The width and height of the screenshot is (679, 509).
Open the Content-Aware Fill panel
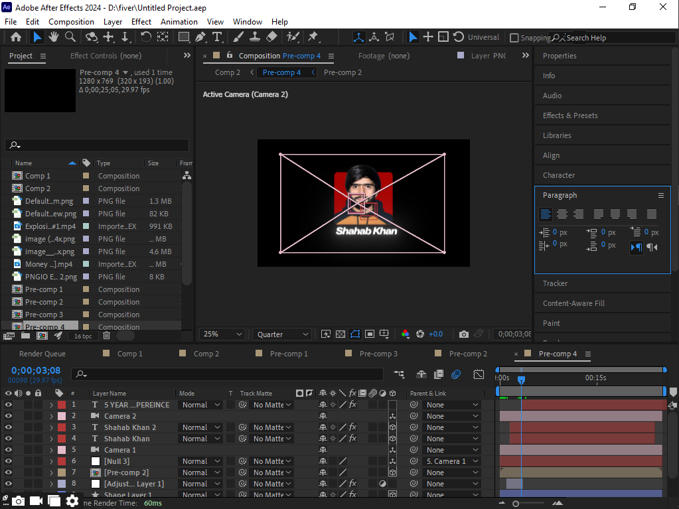pyautogui.click(x=573, y=303)
